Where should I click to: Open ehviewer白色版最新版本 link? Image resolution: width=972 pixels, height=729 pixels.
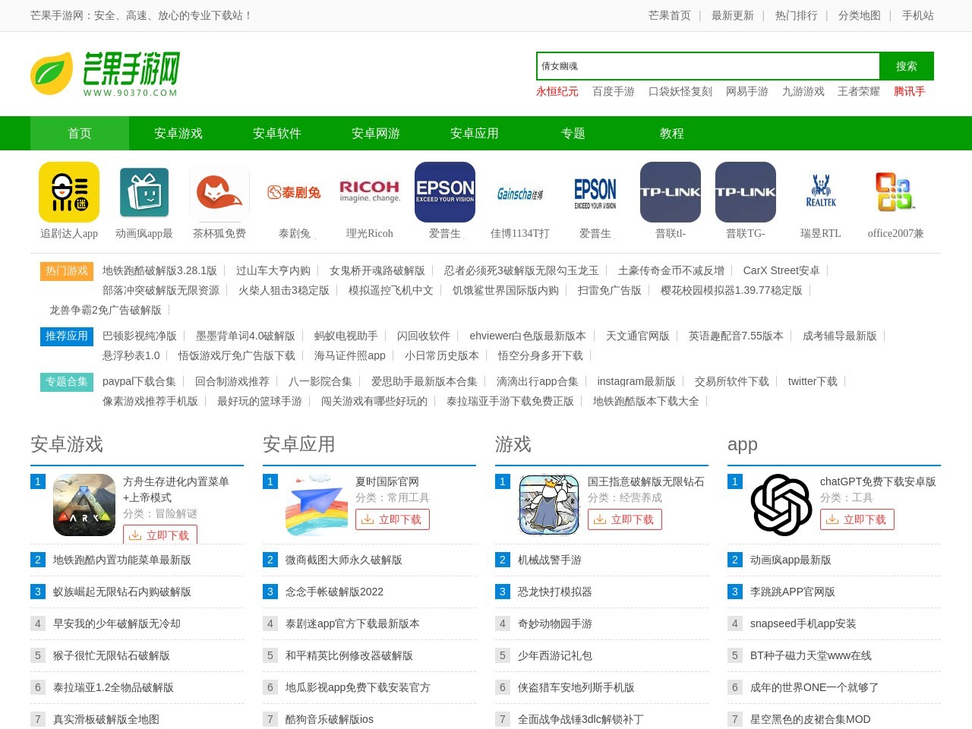(528, 336)
